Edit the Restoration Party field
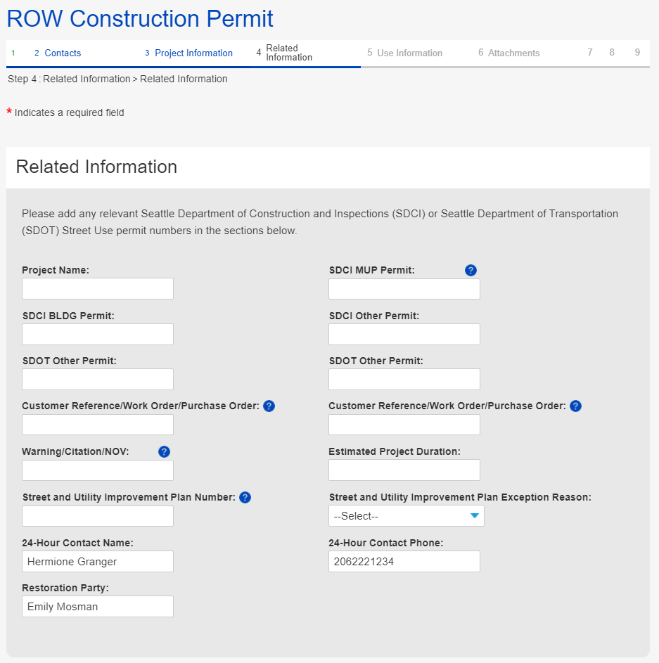The image size is (659, 663). coord(98,607)
